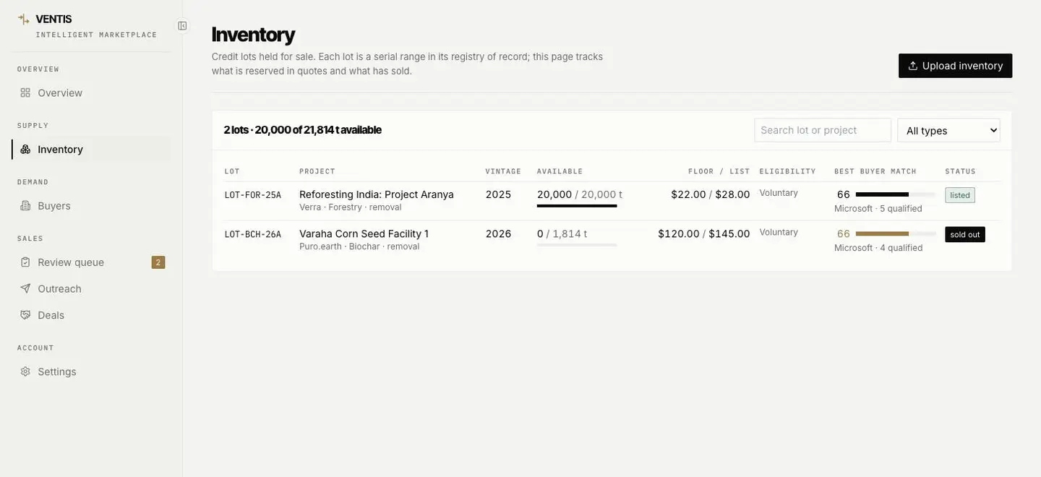Click buyer match bar for Project Aranya
Viewport: 1041px width, 477px height.
(896, 194)
